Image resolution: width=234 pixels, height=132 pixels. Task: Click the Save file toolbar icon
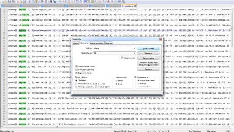coord(10,1)
